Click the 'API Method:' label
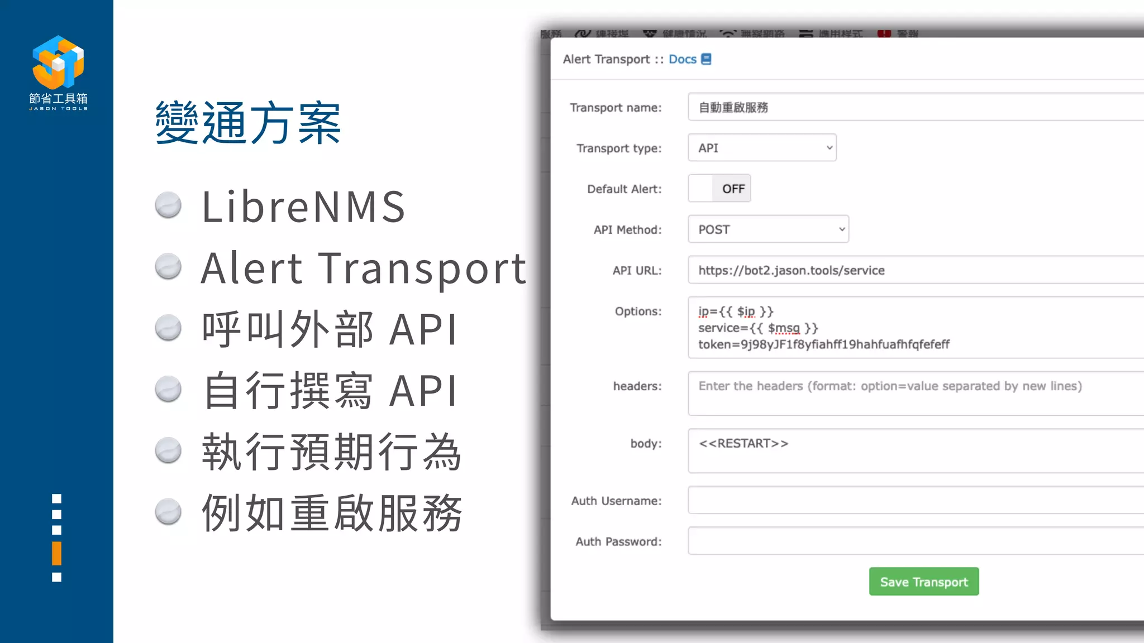This screenshot has height=643, width=1144. [627, 229]
